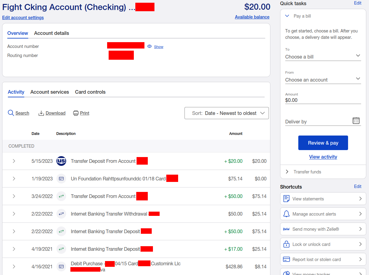Expand the 5/15/2023 transfer deposit row
This screenshot has height=275, width=369.
tap(14, 161)
